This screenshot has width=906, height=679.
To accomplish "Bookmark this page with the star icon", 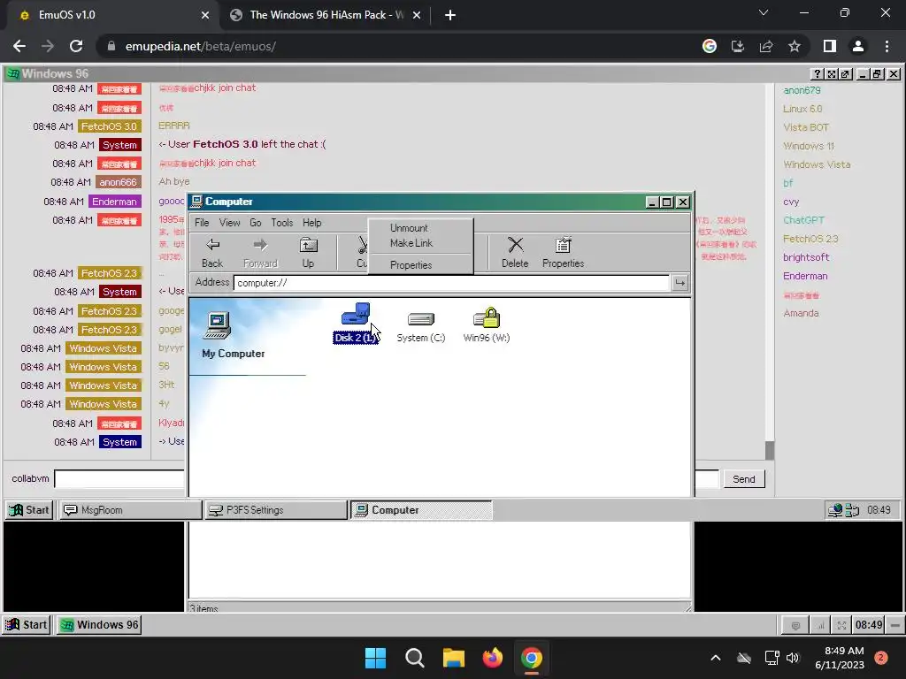I will pos(795,46).
